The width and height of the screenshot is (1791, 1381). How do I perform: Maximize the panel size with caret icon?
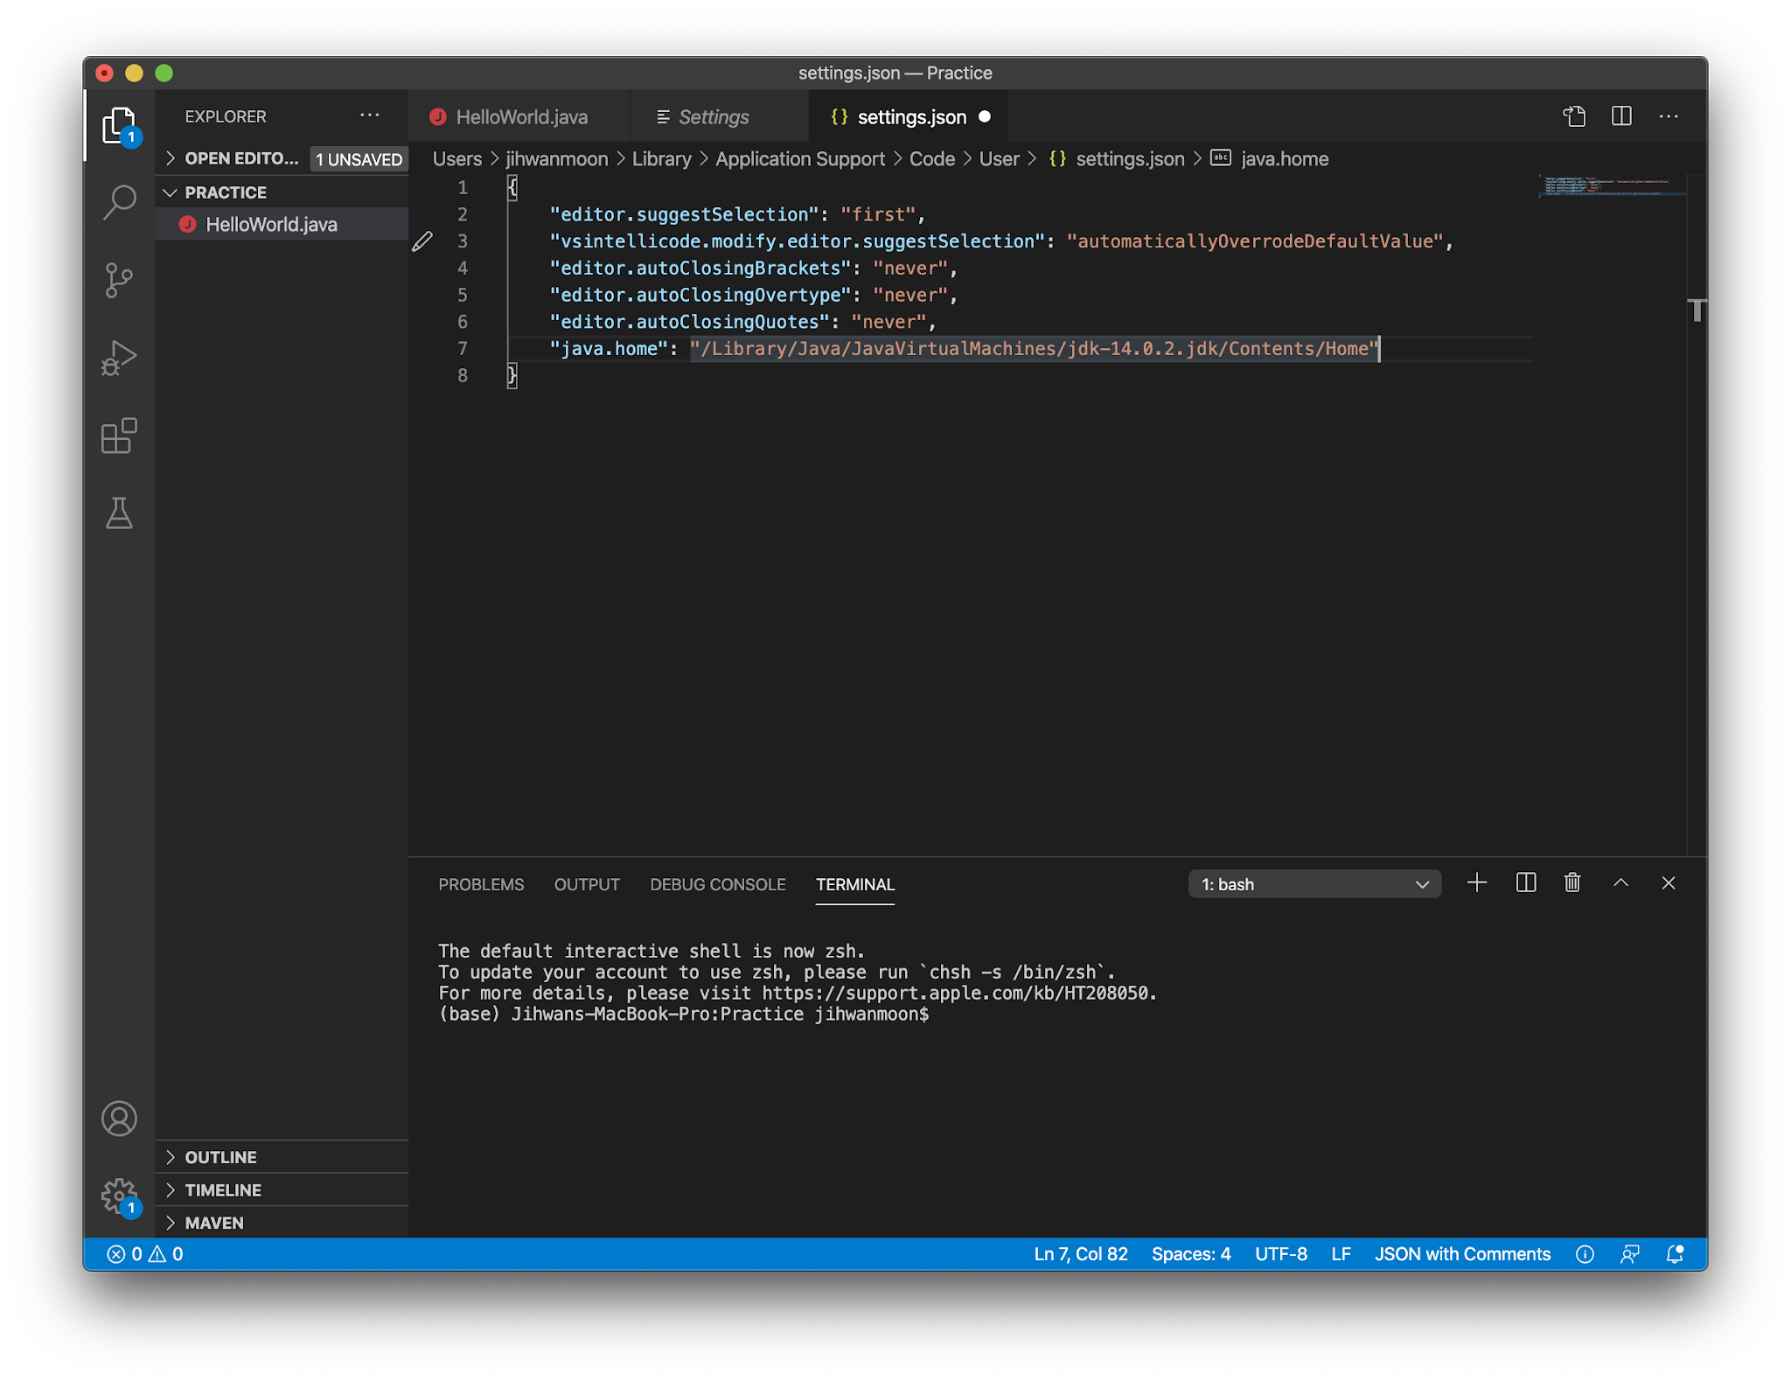click(1620, 883)
